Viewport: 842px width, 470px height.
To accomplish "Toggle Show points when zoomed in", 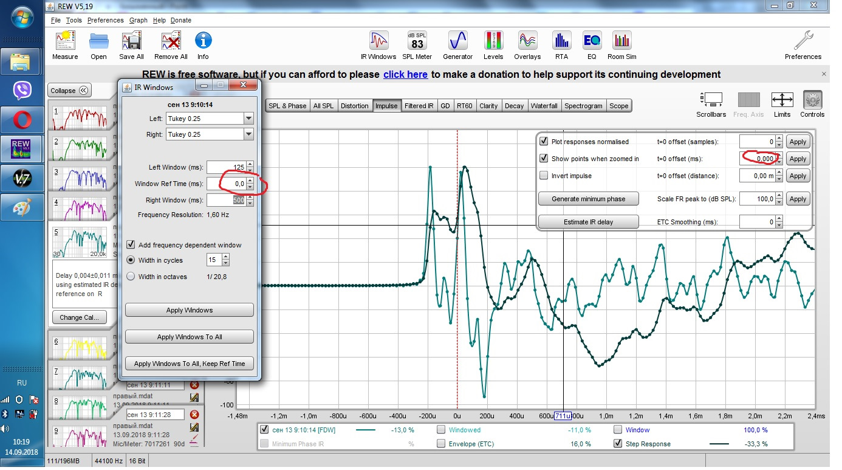I will pyautogui.click(x=544, y=158).
